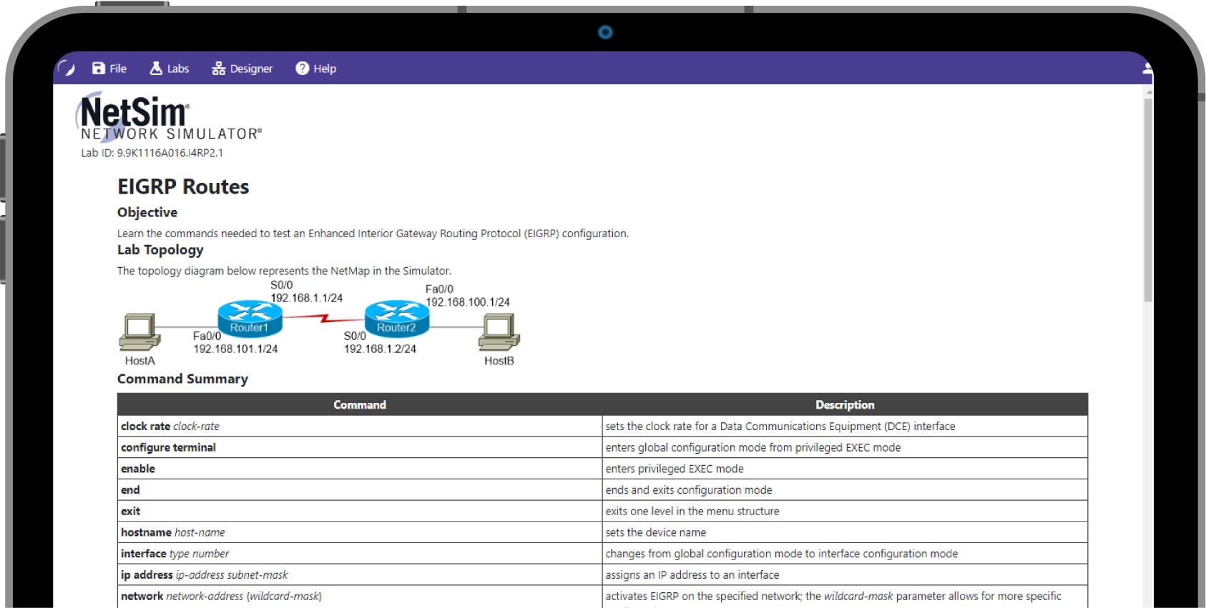Click the vertical scrollbar thumb
1206x608 pixels.
coord(1148,200)
